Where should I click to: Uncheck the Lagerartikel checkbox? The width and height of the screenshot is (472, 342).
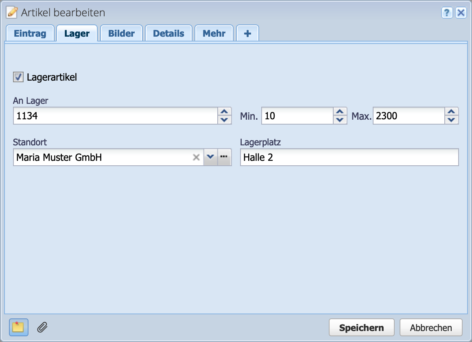click(17, 77)
